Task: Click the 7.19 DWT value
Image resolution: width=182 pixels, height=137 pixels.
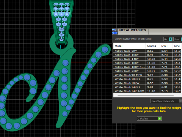Action: click(x=165, y=91)
